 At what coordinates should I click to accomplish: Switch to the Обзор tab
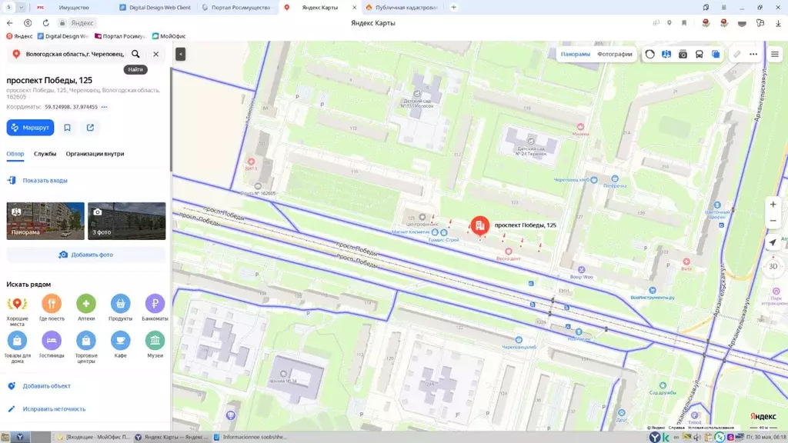tap(15, 154)
